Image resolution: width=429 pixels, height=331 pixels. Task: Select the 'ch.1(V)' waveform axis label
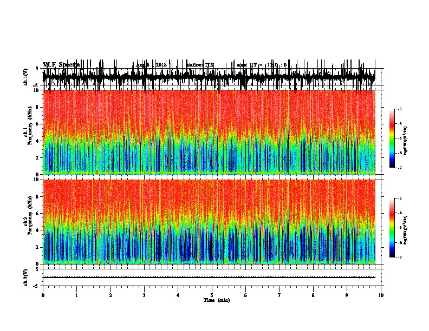tap(26, 77)
